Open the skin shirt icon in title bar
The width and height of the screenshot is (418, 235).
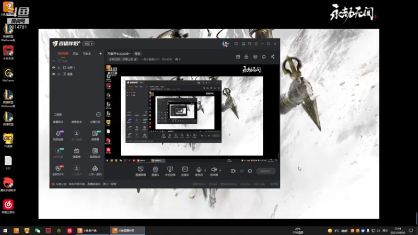coord(250,44)
